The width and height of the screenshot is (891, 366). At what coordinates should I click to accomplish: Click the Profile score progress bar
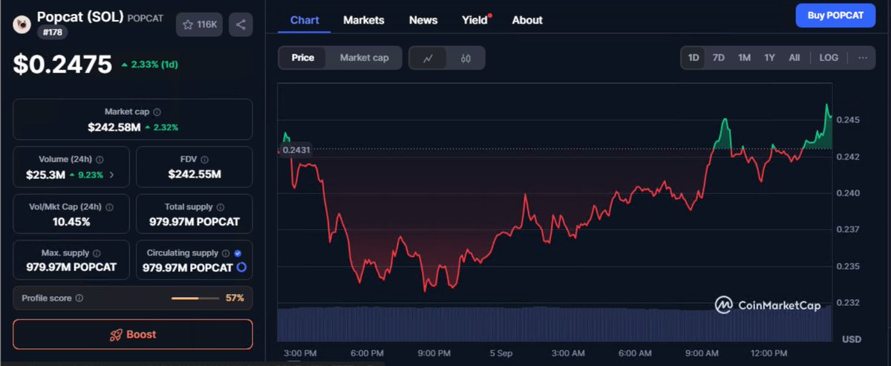pos(195,298)
